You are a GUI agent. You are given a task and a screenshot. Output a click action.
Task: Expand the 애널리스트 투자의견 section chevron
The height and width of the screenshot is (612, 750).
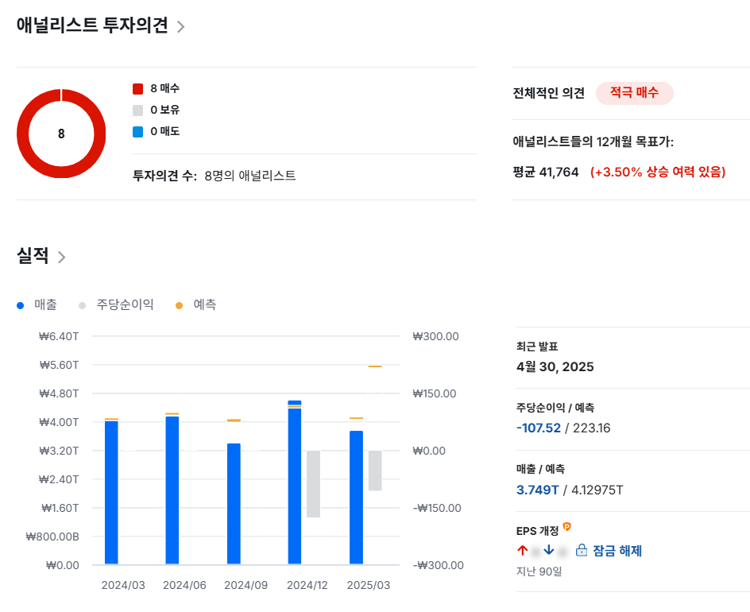point(180,26)
